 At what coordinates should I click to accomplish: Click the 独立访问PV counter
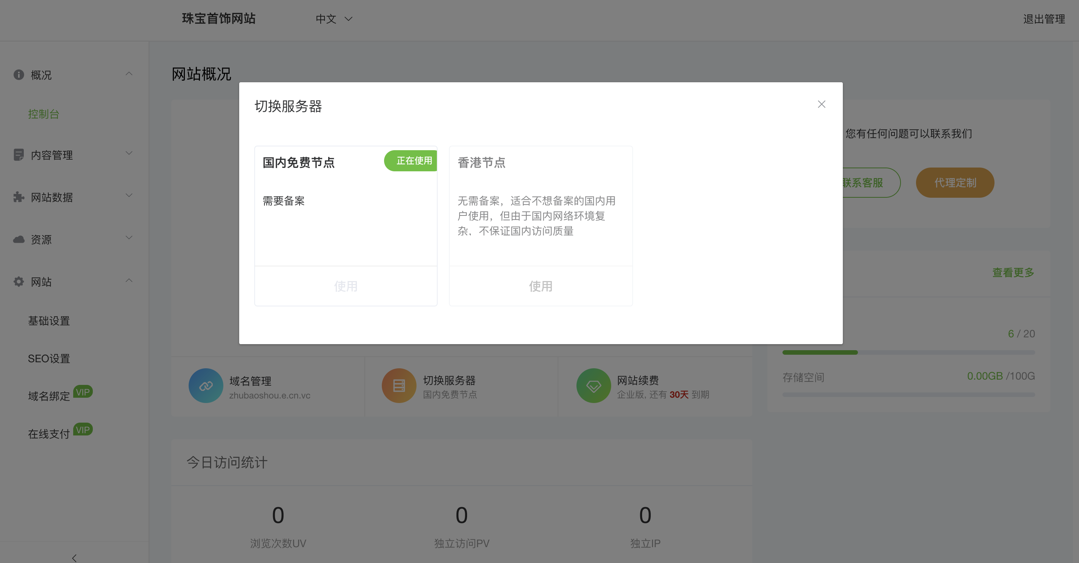(x=461, y=526)
